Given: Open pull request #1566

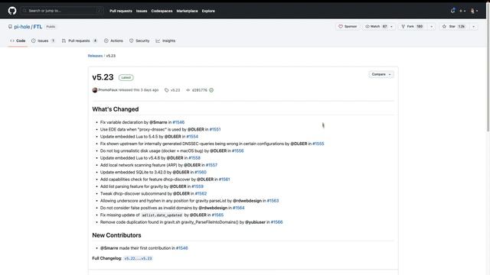Looking at the screenshot, I should coord(276,222).
